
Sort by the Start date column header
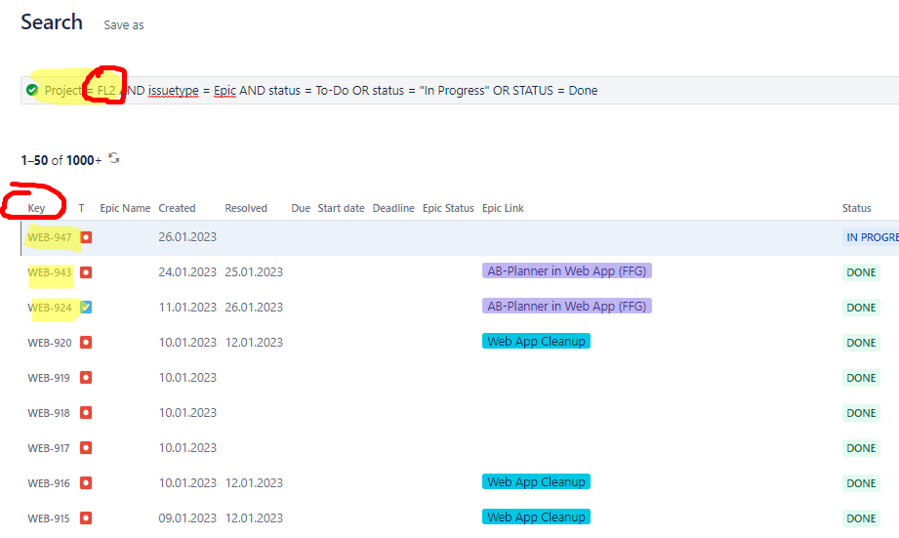tap(341, 208)
